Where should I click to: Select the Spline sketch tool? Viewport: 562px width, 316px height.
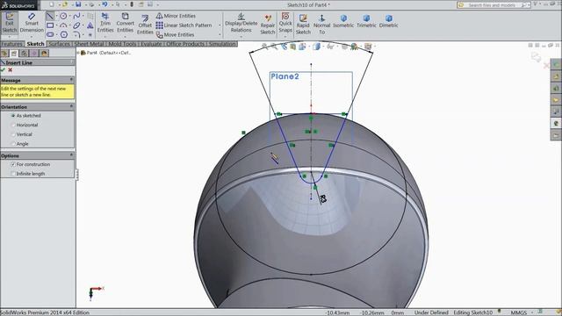pyautogui.click(x=76, y=16)
